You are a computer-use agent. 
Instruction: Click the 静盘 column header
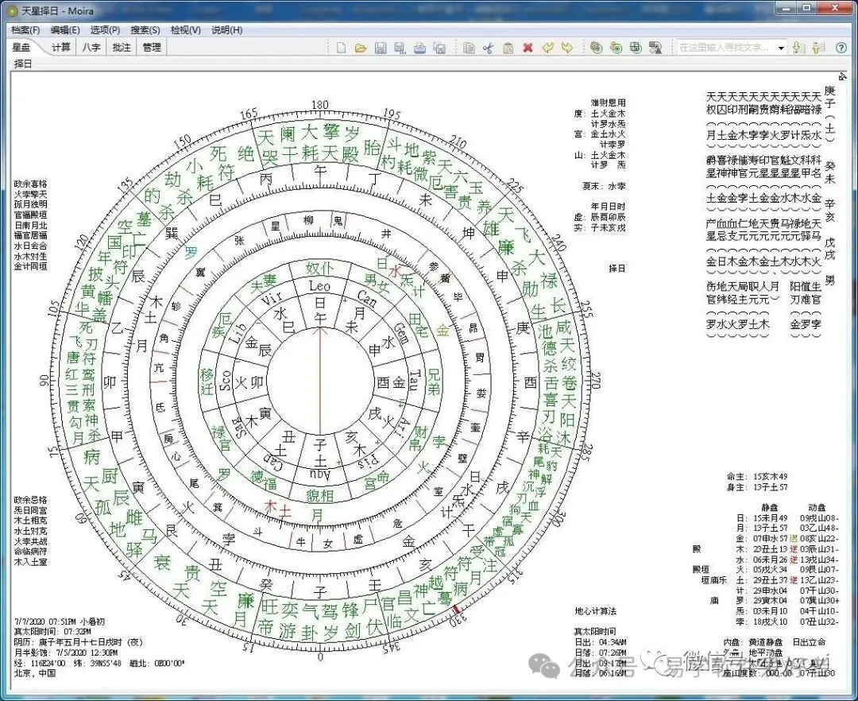[x=769, y=507]
